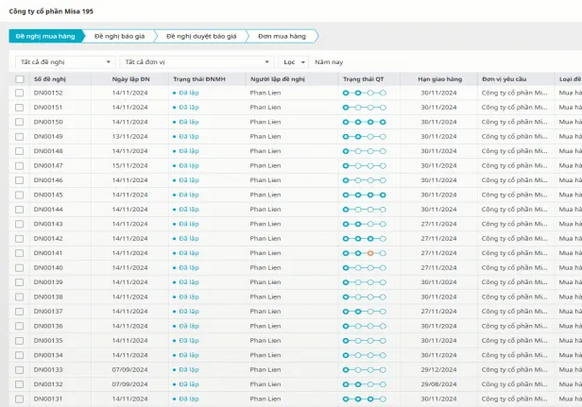Click the progress indicator for DN00136
The width and height of the screenshot is (582, 407).
tap(364, 326)
